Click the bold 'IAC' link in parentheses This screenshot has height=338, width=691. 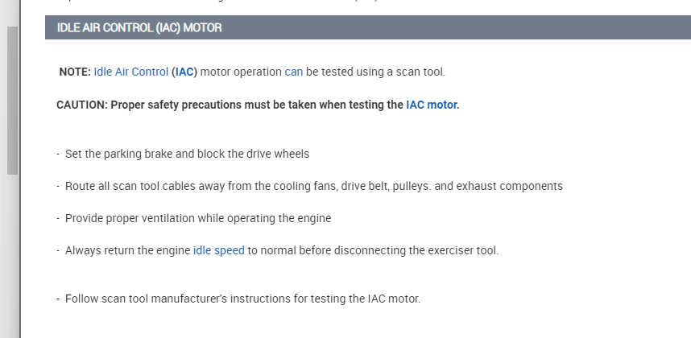tap(185, 72)
